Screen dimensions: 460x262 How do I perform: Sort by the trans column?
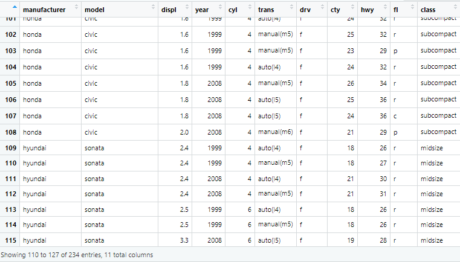[276, 10]
